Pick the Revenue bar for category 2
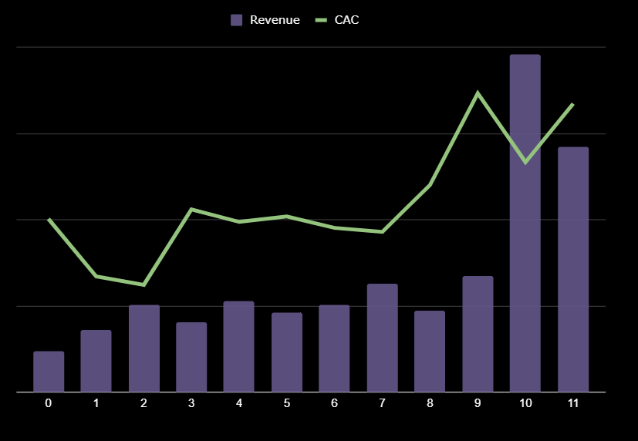Viewport: 638px width, 441px height. click(x=144, y=348)
